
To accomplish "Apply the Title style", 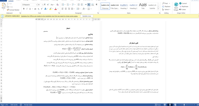I will [143, 6].
